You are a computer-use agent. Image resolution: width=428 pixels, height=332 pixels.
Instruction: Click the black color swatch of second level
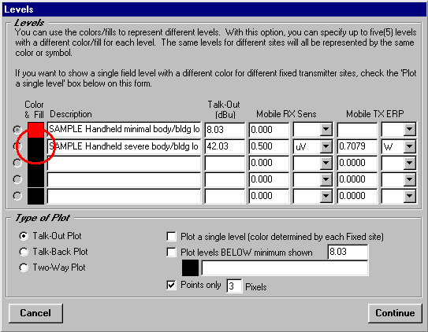tap(35, 146)
